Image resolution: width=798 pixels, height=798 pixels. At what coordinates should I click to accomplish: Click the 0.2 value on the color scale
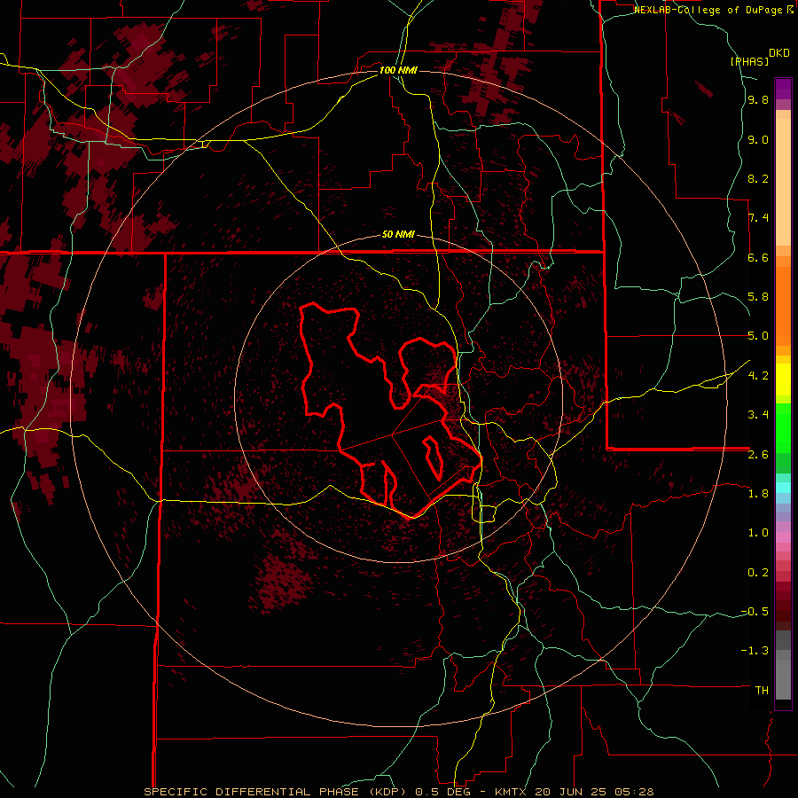pyautogui.click(x=758, y=573)
